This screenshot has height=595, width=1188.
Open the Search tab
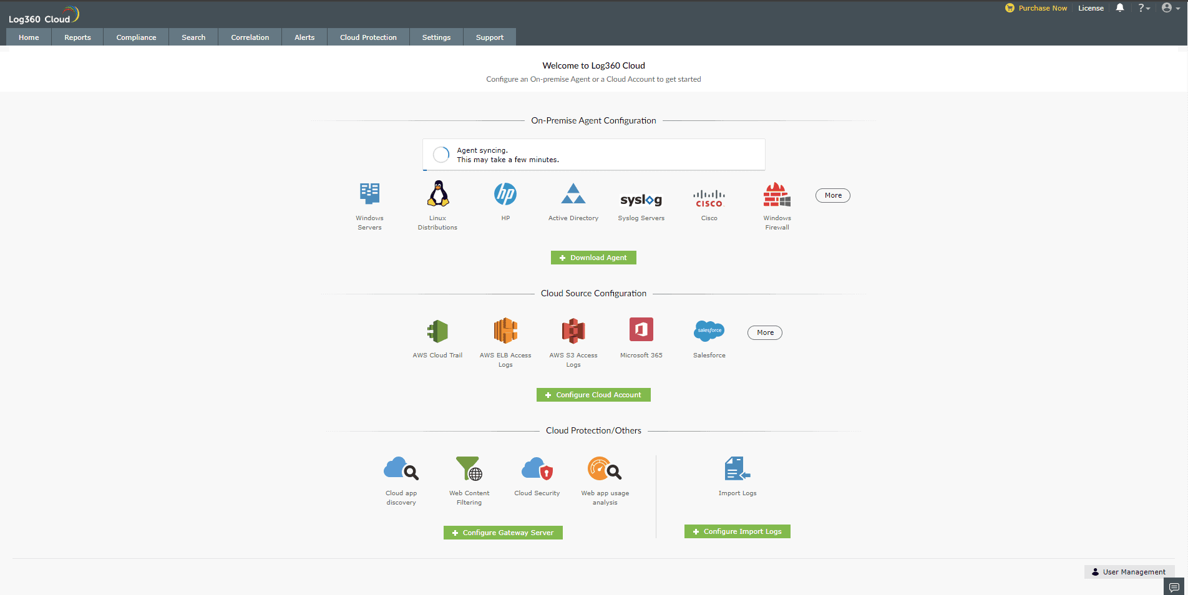(x=193, y=37)
